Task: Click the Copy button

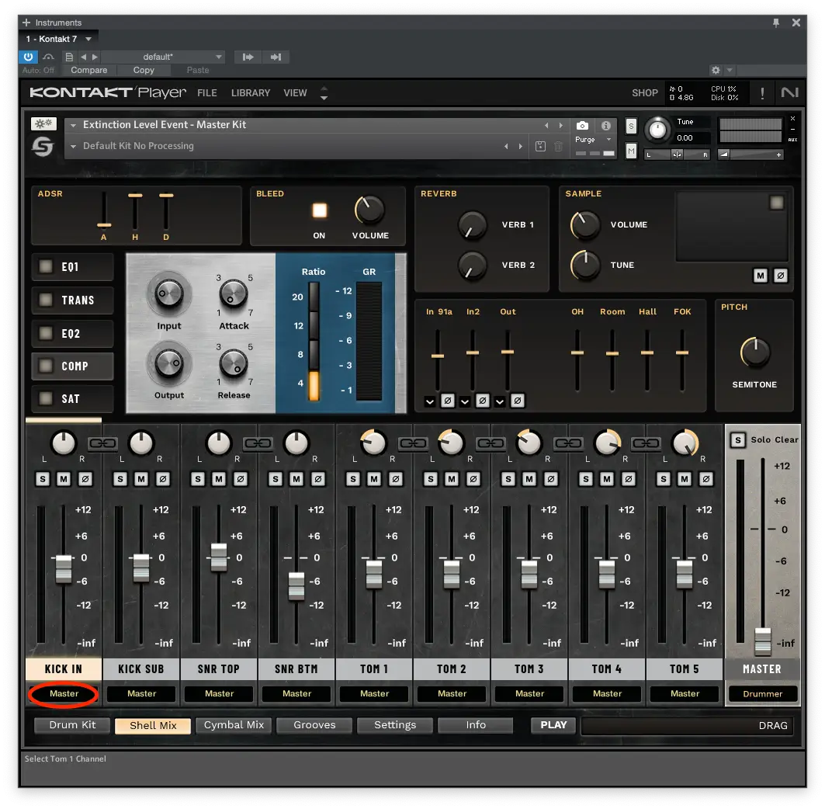Action: pyautogui.click(x=144, y=70)
